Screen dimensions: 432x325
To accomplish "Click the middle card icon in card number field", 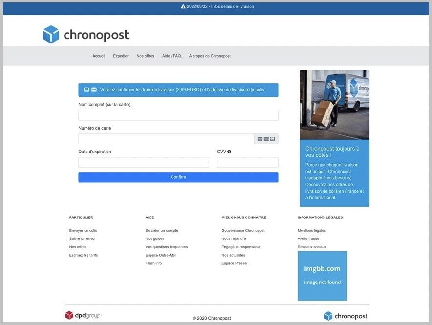I will coord(266,139).
